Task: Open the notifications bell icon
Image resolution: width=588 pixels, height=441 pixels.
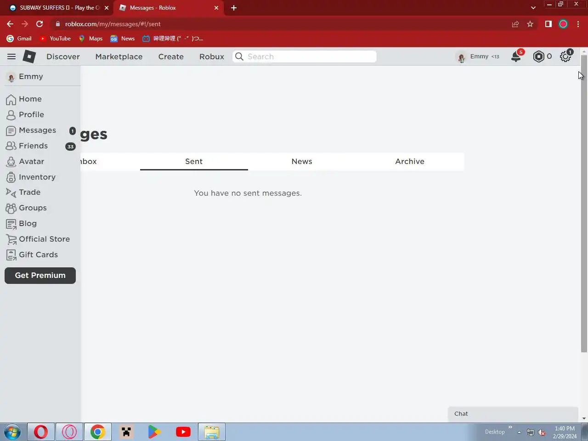Action: pos(516,57)
